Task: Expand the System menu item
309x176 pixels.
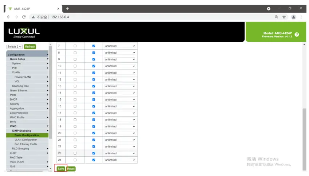Action: pos(27,64)
